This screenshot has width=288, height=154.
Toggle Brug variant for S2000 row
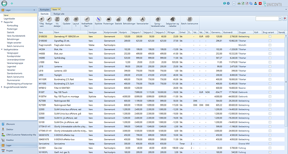pyautogui.click(x=270, y=109)
